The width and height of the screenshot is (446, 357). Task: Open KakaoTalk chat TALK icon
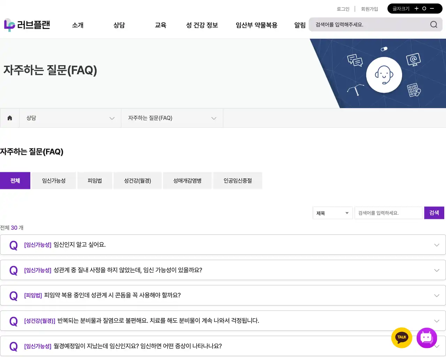click(402, 337)
